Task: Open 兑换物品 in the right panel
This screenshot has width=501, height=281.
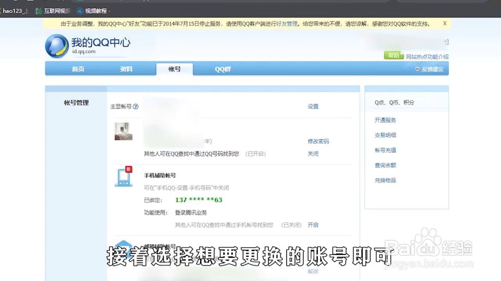Action: tap(386, 180)
